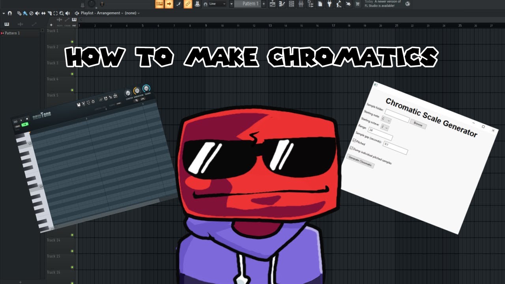Viewport: 505px width, 284px height.
Task: Click the shop cart icon
Action: tap(357, 4)
